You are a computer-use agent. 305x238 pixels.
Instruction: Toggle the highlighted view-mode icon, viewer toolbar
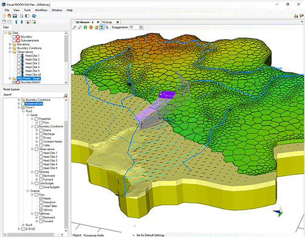point(102,27)
